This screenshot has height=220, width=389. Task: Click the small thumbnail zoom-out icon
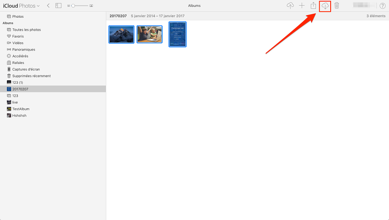[68, 6]
